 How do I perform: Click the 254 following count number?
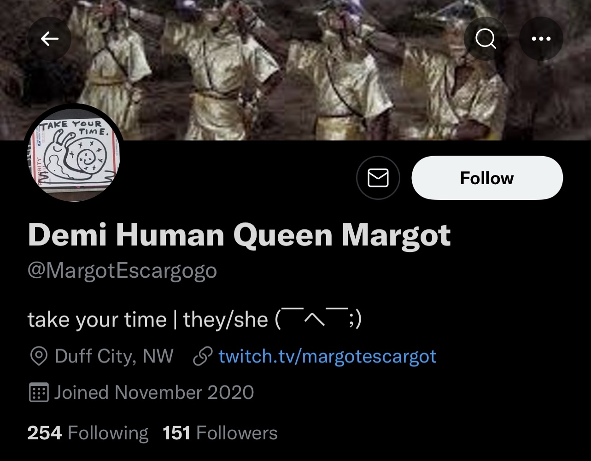[45, 433]
